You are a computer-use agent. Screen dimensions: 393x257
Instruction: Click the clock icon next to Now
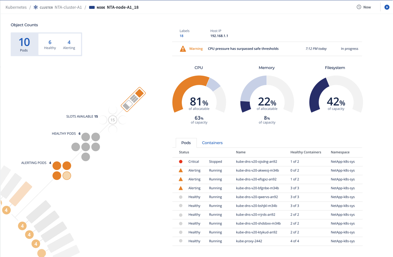(x=358, y=7)
